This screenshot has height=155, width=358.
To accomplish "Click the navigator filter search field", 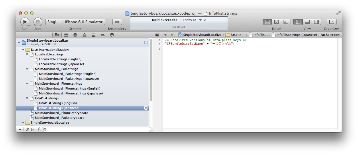I will 97,129.
